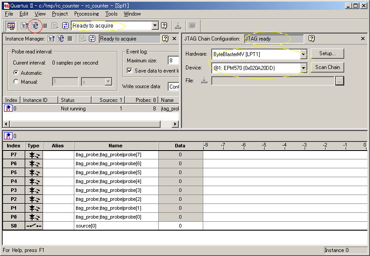Click instance icon above the probes table
The width and height of the screenshot is (370, 256).
8,136
